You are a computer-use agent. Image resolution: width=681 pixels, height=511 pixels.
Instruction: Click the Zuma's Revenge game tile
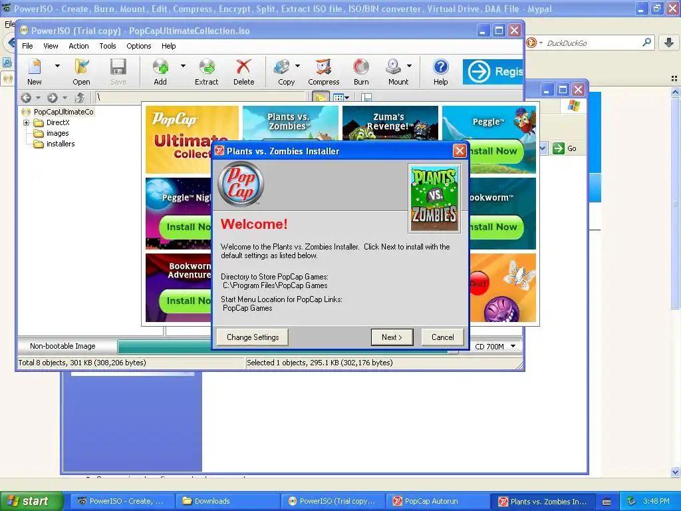pos(390,123)
